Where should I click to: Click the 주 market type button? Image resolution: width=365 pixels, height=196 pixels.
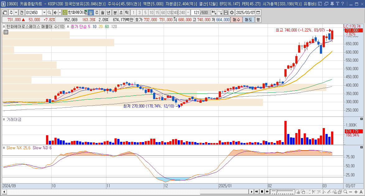11,12
